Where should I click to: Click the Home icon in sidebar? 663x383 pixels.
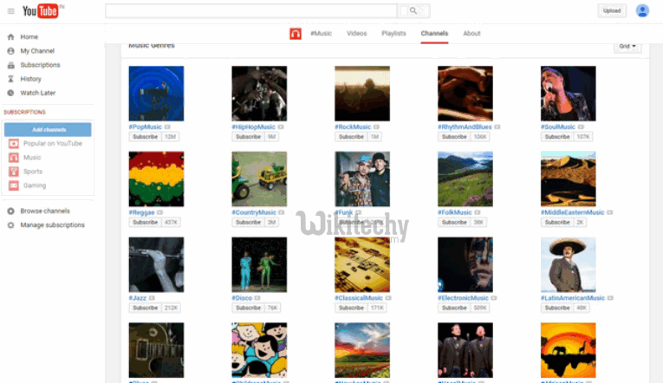coord(11,37)
